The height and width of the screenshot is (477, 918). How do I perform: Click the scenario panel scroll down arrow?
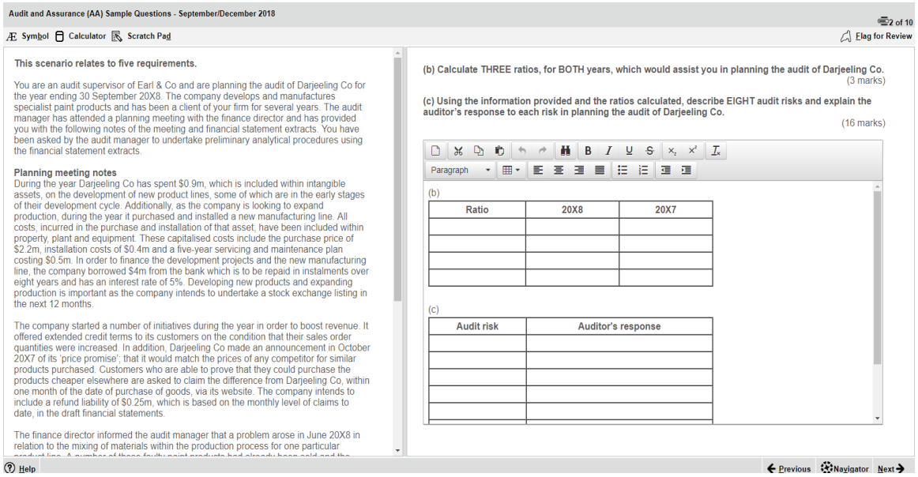[x=398, y=451]
